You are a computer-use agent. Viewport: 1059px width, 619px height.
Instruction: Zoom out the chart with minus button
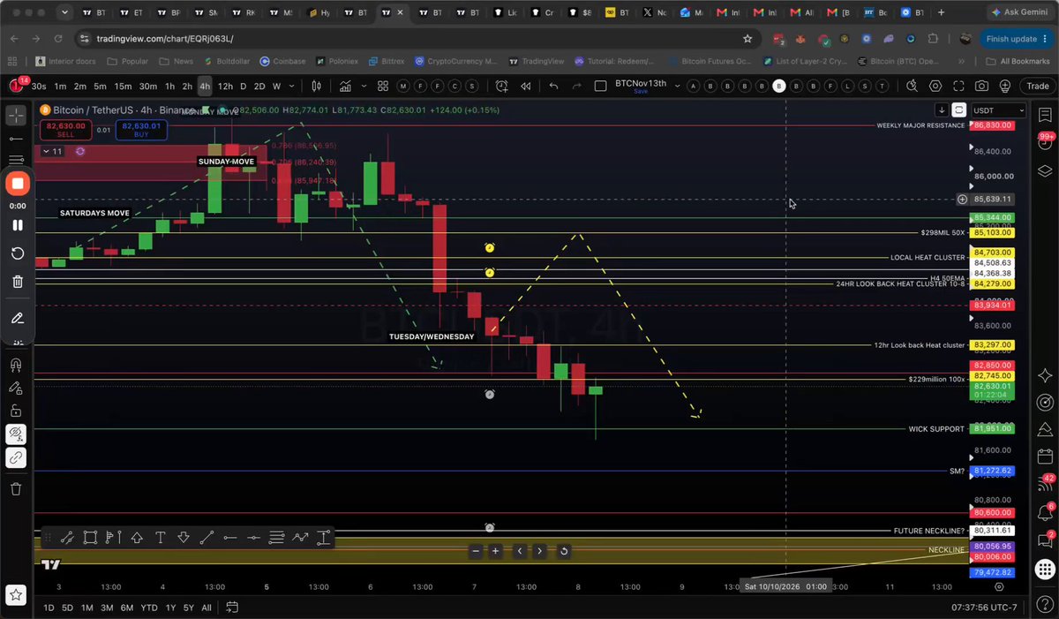tap(476, 551)
